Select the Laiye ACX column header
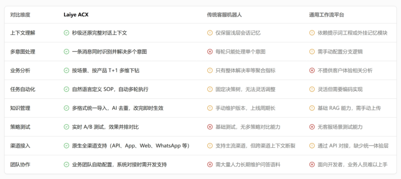401x179 pixels. [76, 15]
